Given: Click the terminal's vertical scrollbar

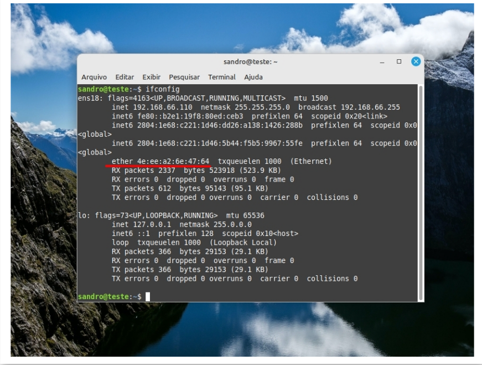Looking at the screenshot, I should pos(421,188).
